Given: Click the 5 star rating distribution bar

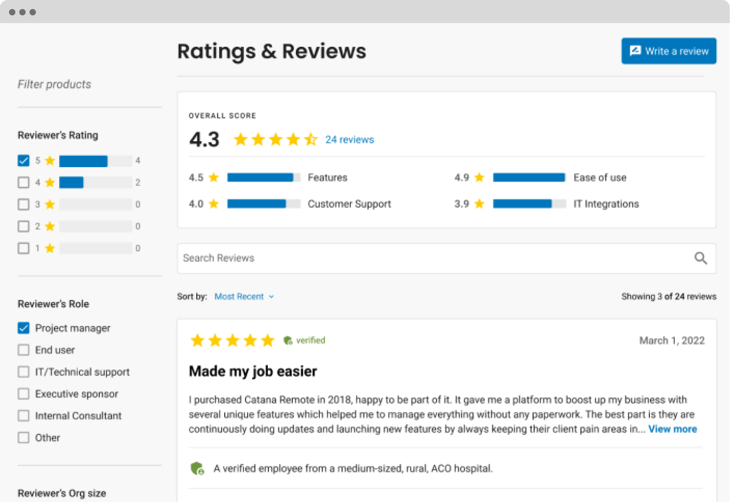Looking at the screenshot, I should [x=95, y=161].
